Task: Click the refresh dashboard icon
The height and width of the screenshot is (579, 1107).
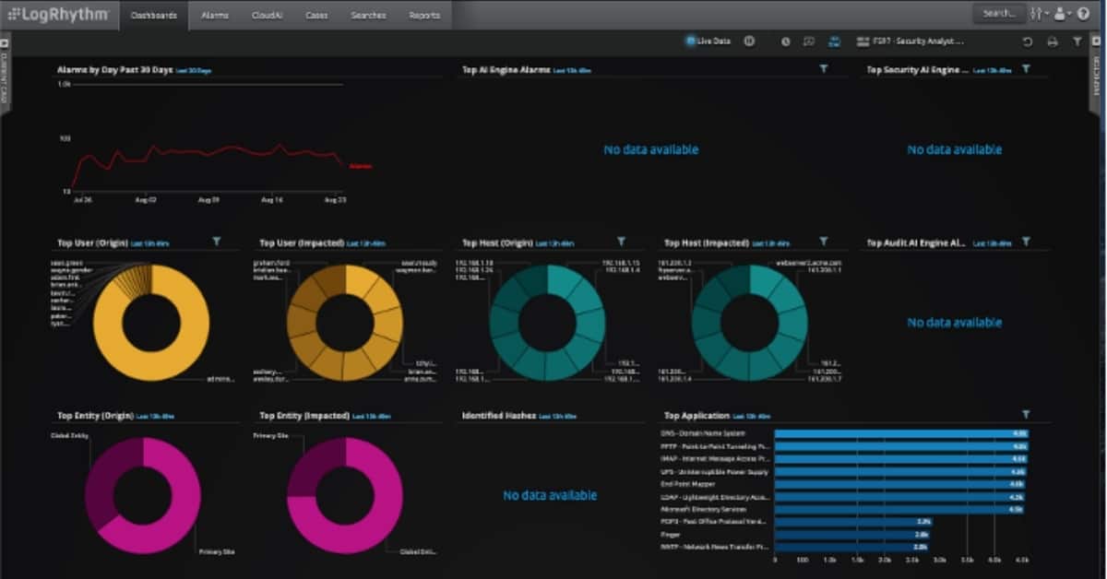Action: 1026,41
